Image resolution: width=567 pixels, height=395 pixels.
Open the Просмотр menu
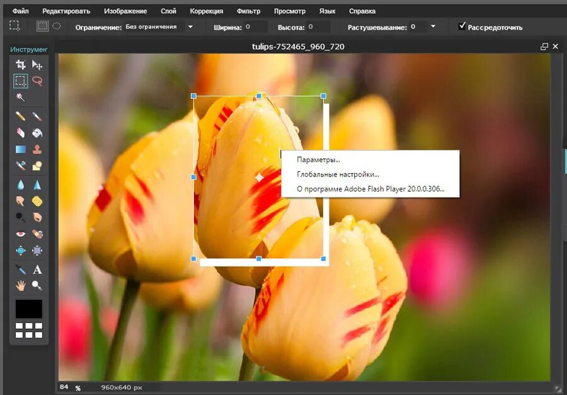[x=290, y=11]
